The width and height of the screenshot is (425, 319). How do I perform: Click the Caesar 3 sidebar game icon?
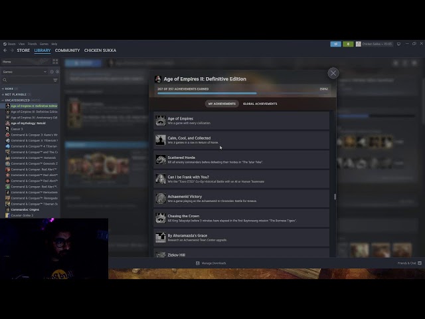7,129
